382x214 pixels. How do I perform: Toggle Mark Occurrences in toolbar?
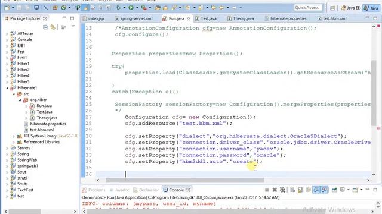coord(85,8)
